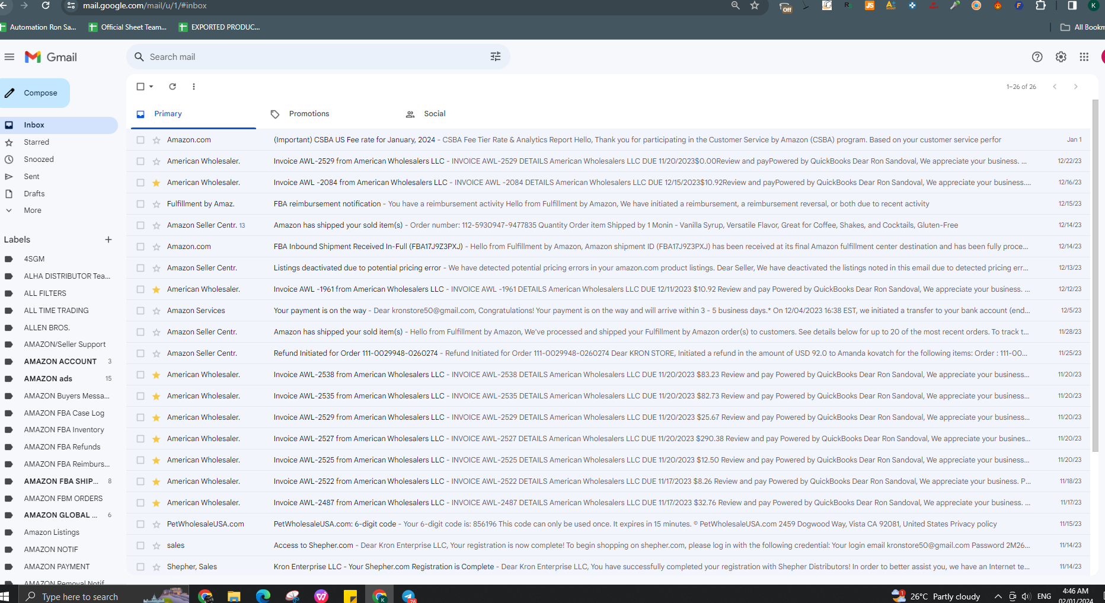Open search options filter icon in search bar
This screenshot has height=603, width=1105.
pyautogui.click(x=496, y=56)
